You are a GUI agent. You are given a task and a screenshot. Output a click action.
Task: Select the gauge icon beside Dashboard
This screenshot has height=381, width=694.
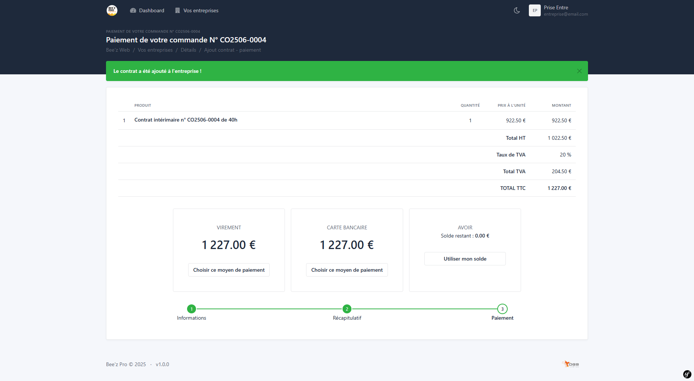(133, 10)
